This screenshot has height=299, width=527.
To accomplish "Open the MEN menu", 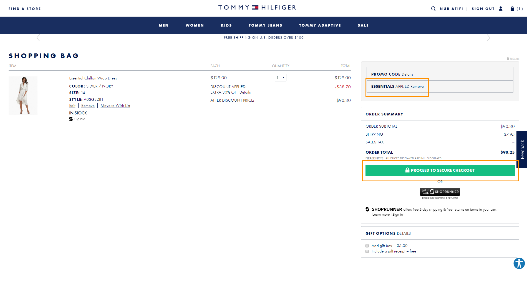I will [164, 25].
